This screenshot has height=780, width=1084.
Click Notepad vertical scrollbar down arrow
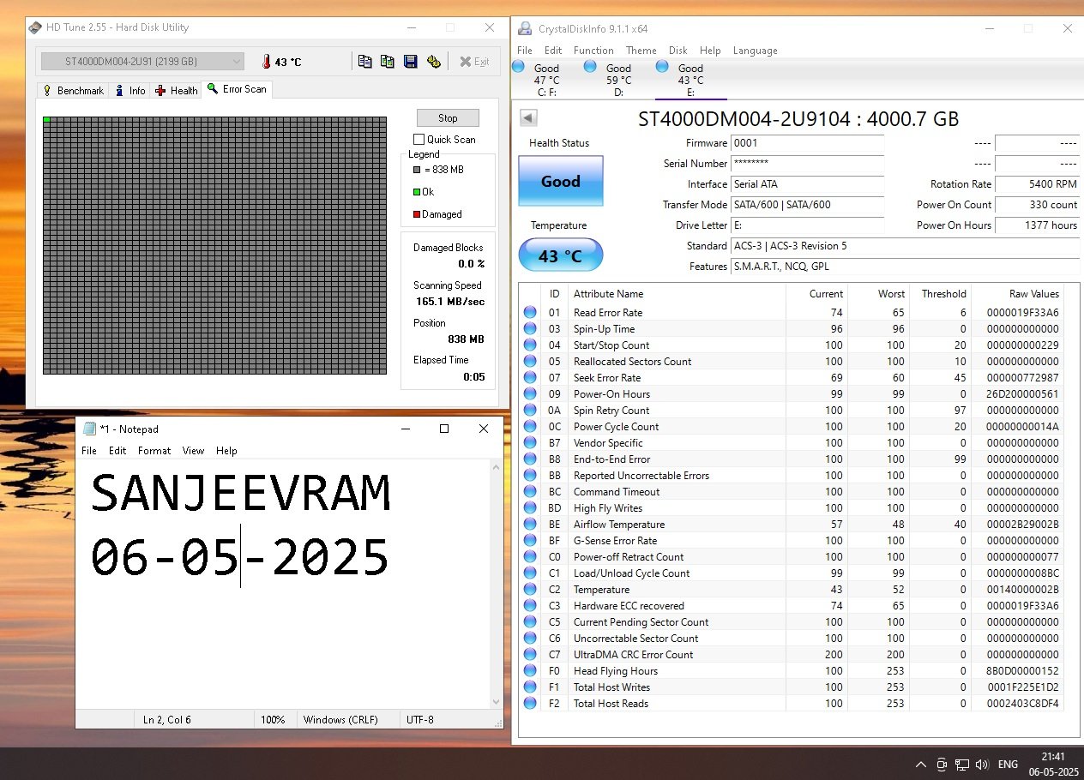(495, 701)
